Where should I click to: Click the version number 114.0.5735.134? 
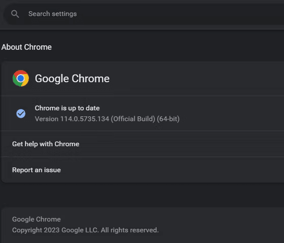(x=85, y=119)
